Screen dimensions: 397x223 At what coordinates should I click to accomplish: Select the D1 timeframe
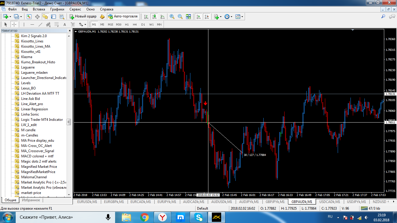143,24
